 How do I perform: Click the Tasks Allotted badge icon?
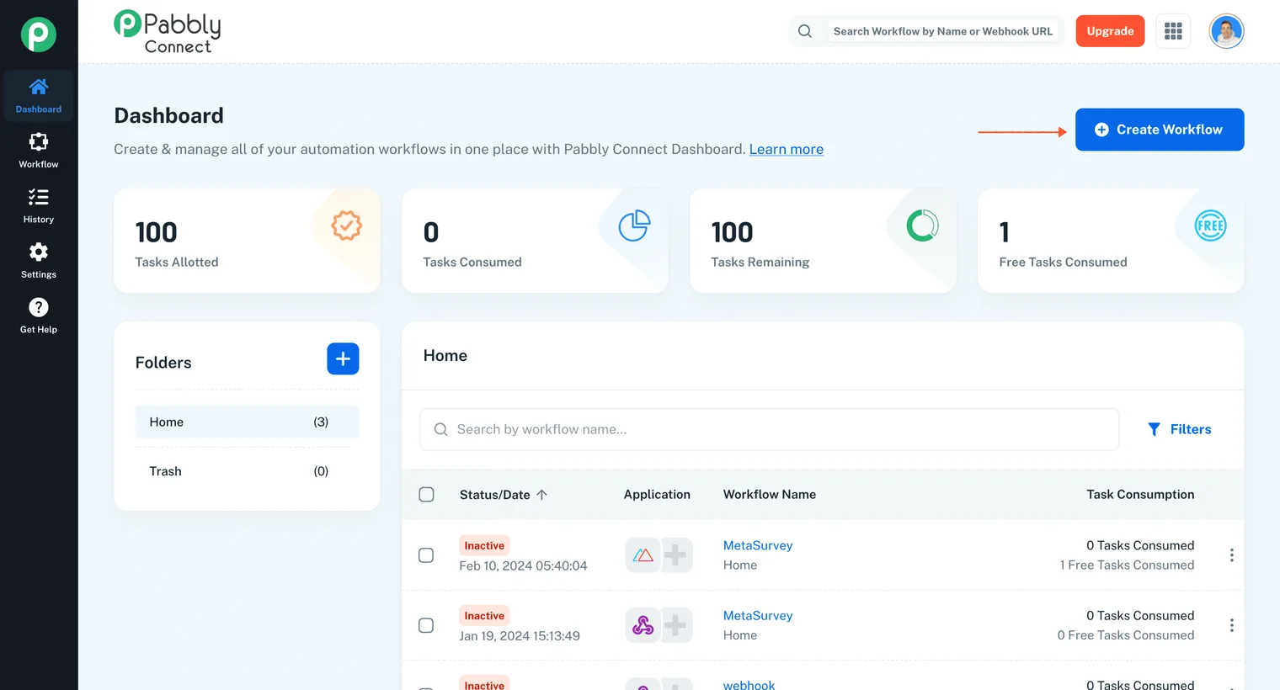(x=346, y=226)
